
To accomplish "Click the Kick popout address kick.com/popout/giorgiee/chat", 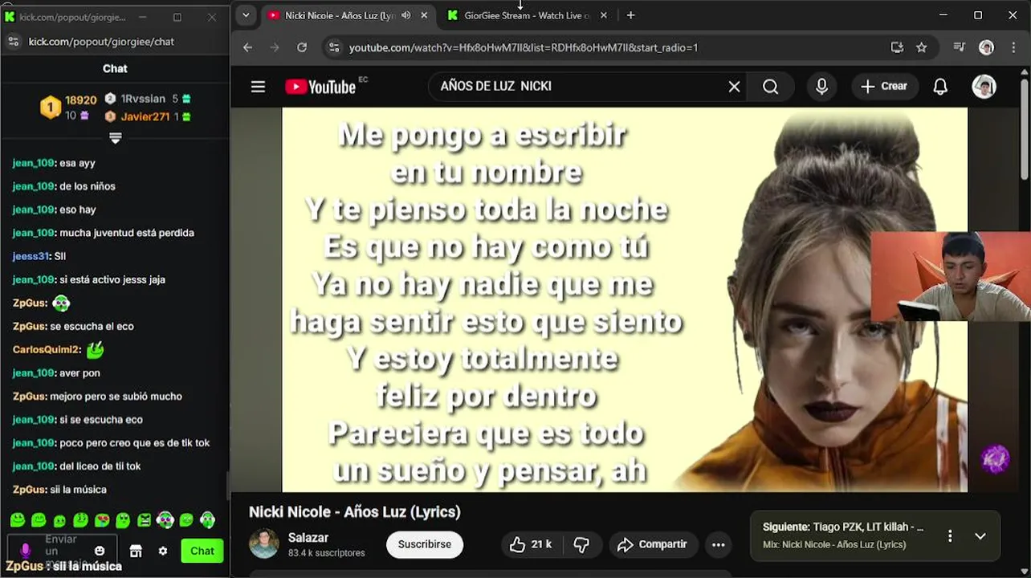I will point(101,42).
